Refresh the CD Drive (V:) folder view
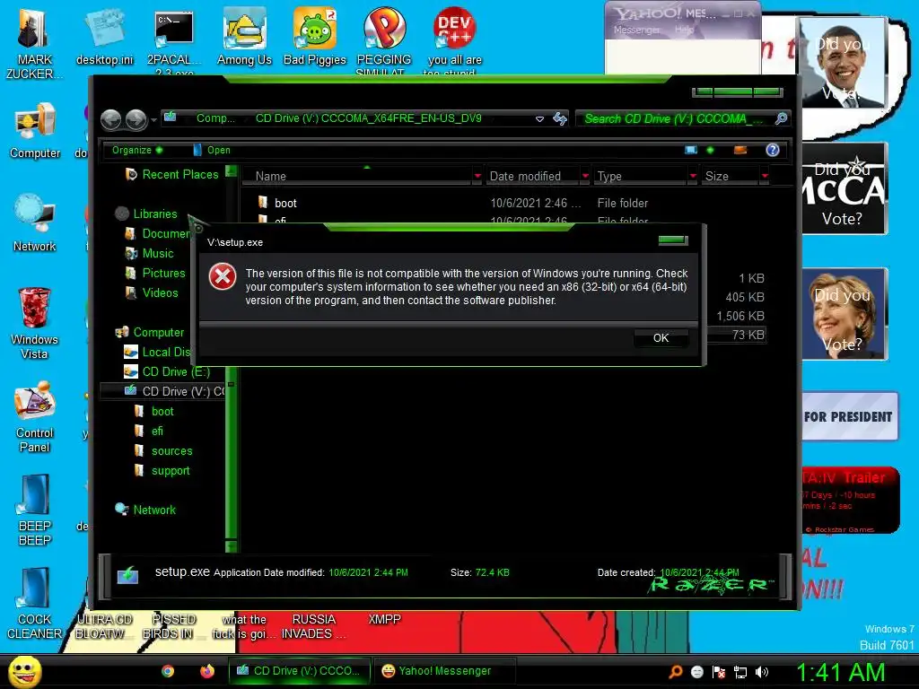 560,119
